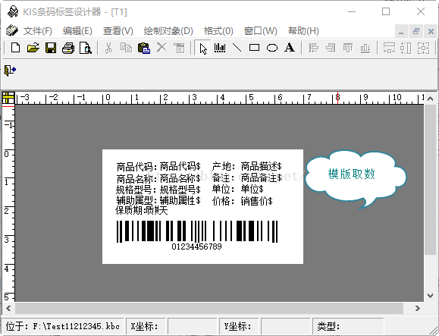
Task: Click the application icon in title bar
Action: 13,11
